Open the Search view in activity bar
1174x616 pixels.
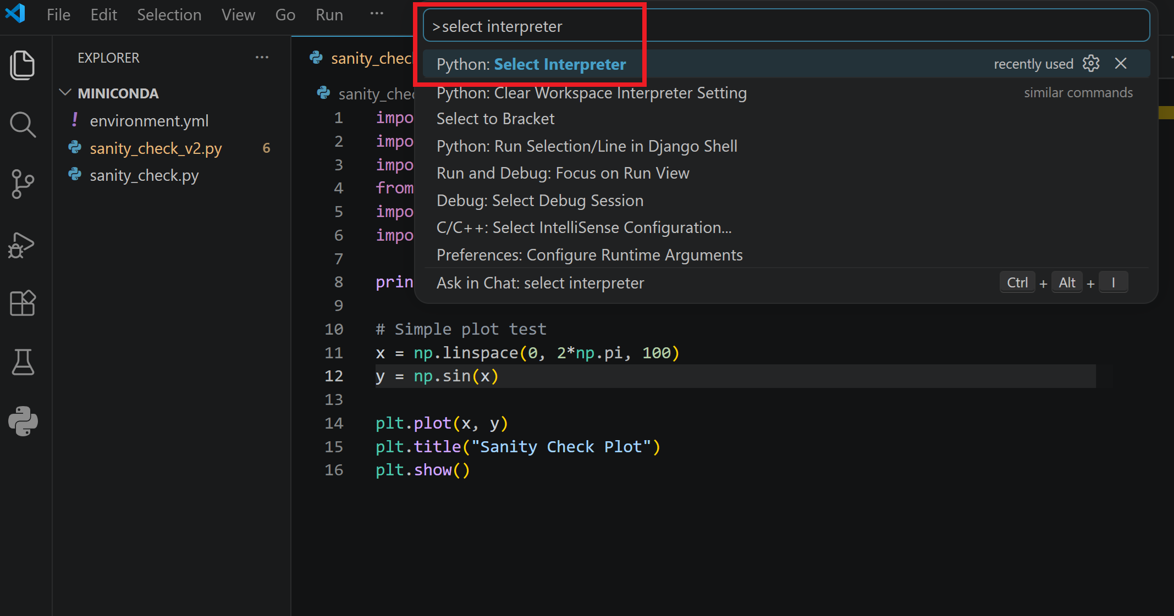click(x=23, y=125)
